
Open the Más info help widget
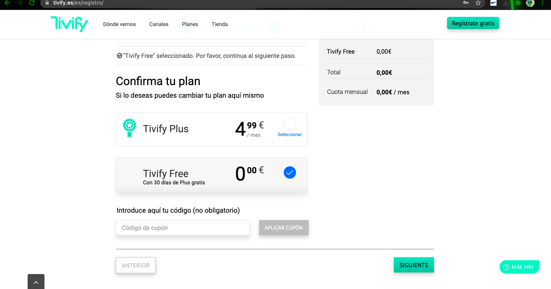tap(519, 267)
